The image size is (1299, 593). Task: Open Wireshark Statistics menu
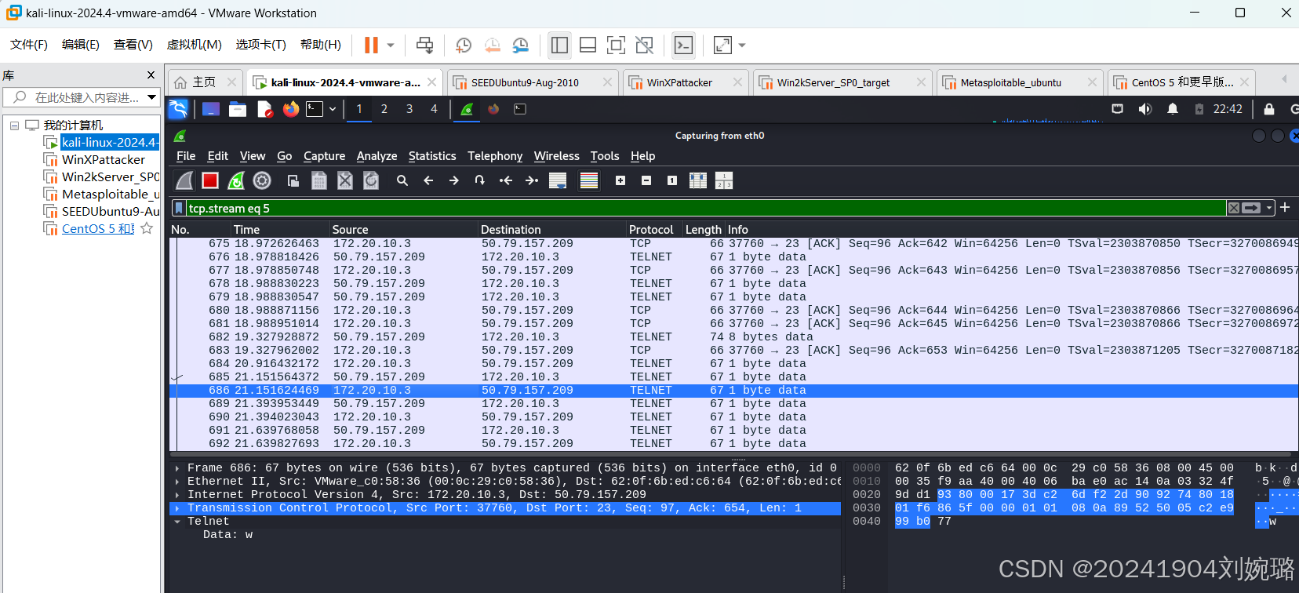[x=432, y=156]
